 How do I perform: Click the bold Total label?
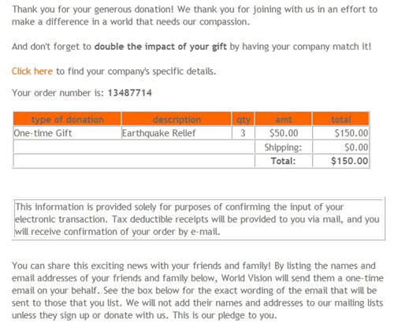[x=284, y=161]
